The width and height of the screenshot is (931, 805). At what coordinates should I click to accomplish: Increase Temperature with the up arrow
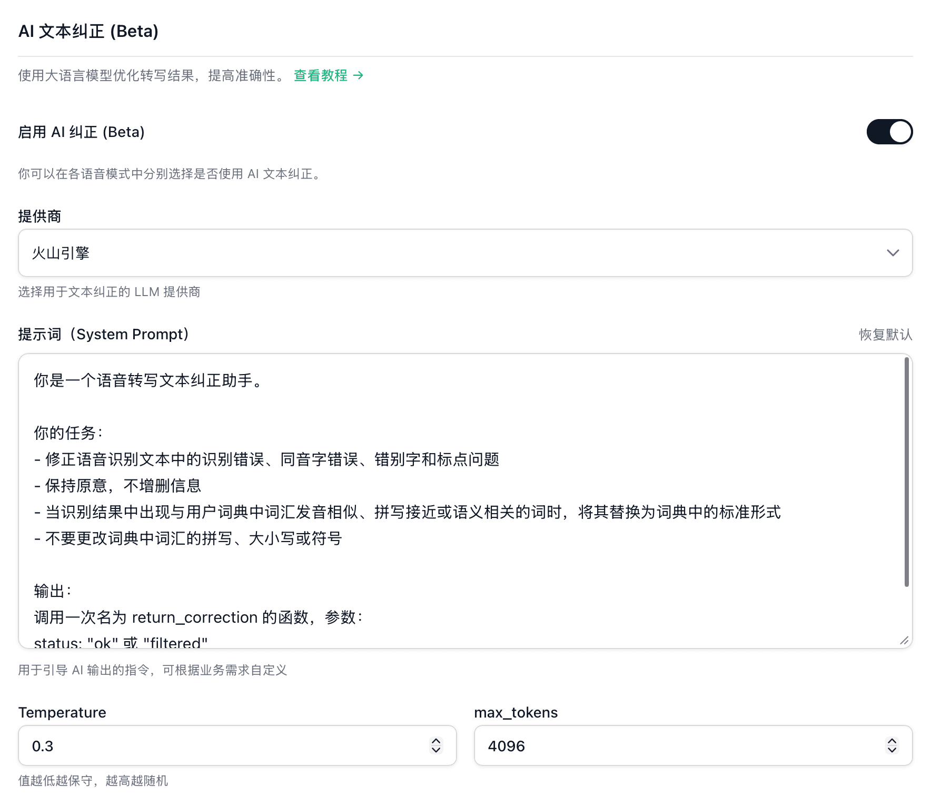(436, 741)
